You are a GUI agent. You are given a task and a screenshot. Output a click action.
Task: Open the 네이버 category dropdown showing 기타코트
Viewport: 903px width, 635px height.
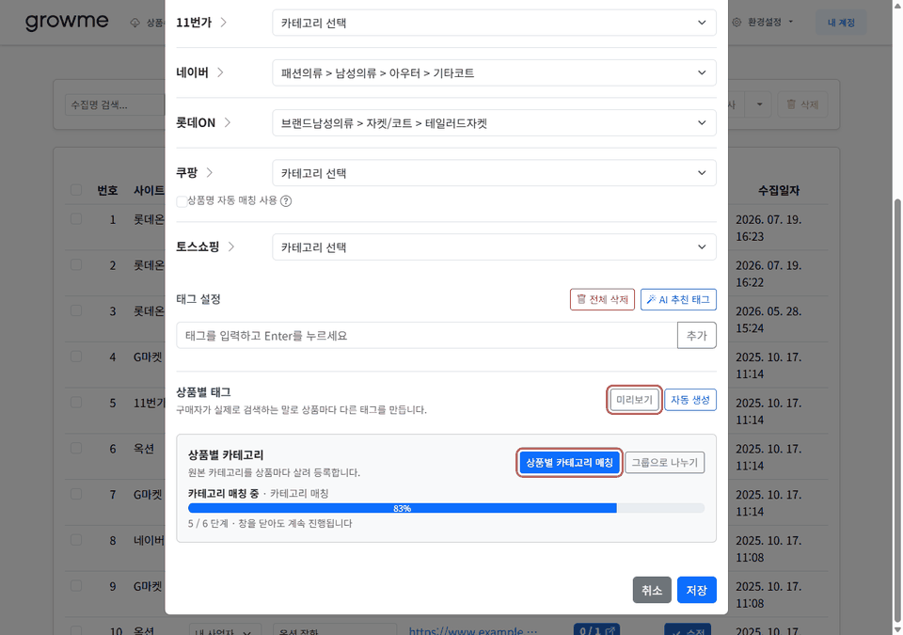(494, 72)
